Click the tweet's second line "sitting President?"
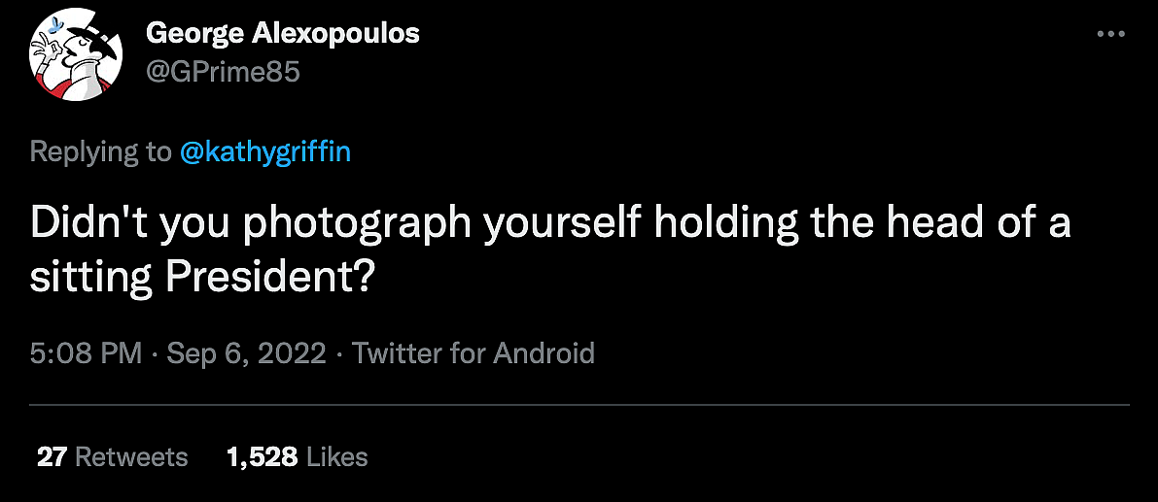Image resolution: width=1158 pixels, height=502 pixels. coord(203,278)
